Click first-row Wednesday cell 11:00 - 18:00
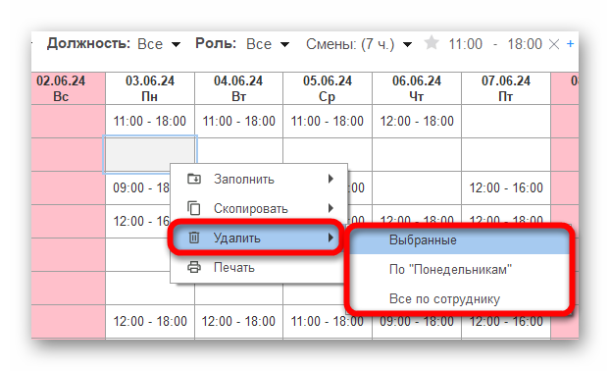Screen dimensions: 610x371 [x=328, y=121]
